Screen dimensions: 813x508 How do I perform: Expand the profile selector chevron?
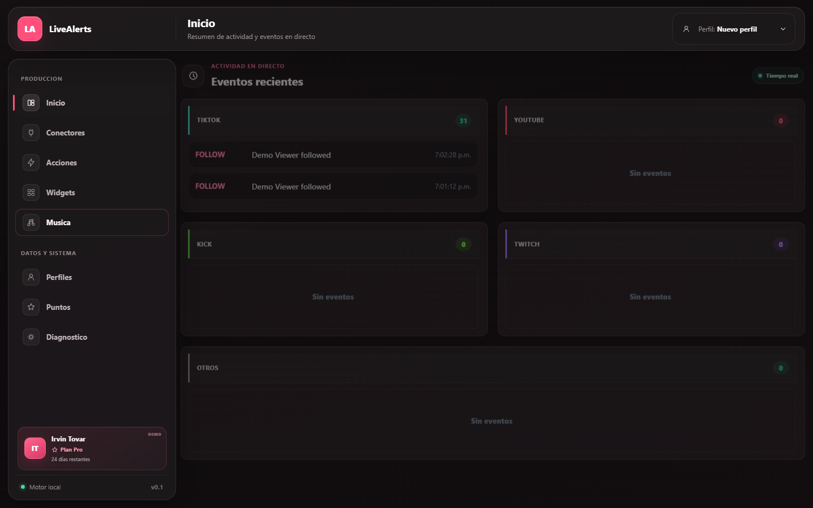783,29
